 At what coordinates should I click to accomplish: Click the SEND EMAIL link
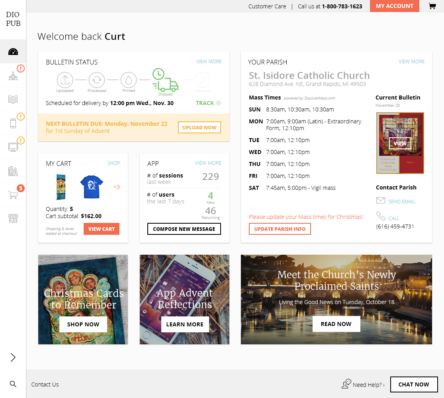coord(401,201)
